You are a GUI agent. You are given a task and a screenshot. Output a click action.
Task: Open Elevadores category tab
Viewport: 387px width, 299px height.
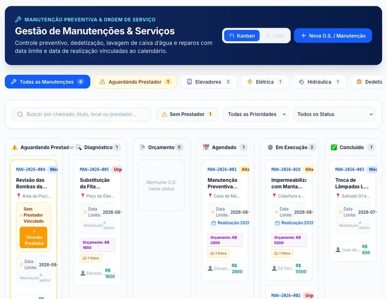pyautogui.click(x=209, y=81)
